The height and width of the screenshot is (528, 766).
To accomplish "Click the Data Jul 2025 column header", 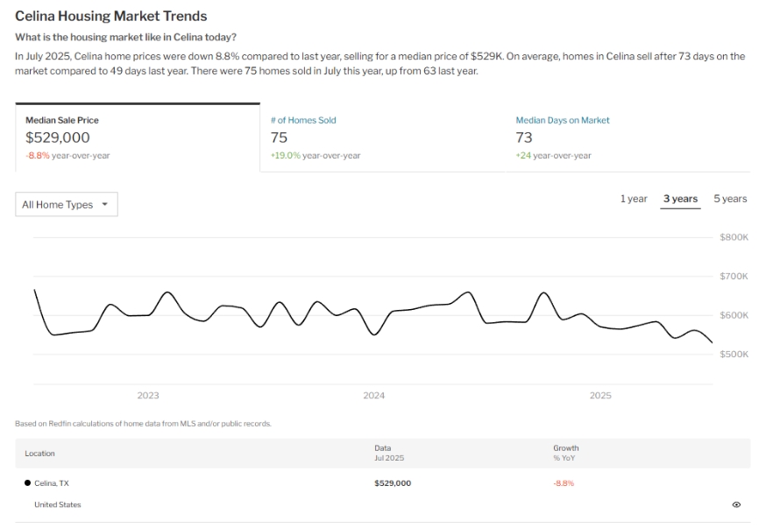I will click(388, 453).
